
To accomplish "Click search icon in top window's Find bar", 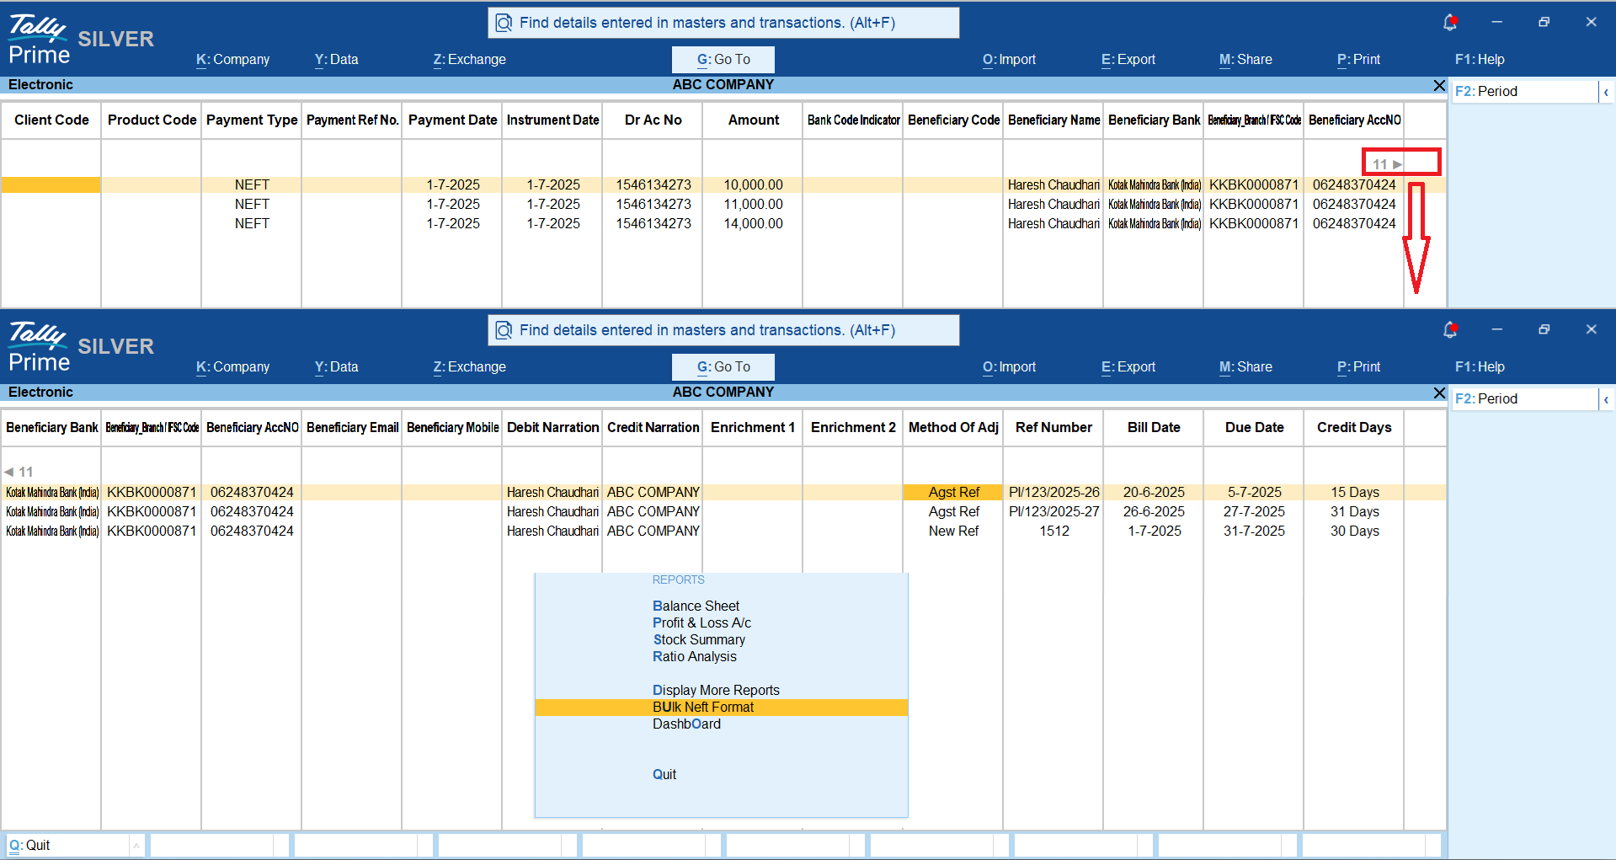I will (504, 23).
